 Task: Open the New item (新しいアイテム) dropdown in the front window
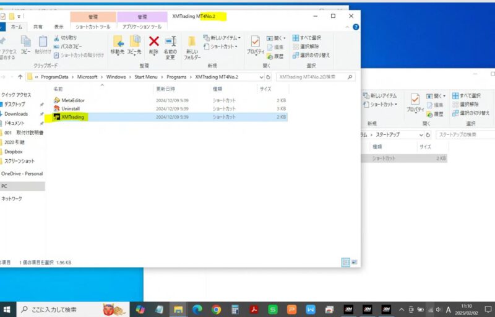pos(222,38)
